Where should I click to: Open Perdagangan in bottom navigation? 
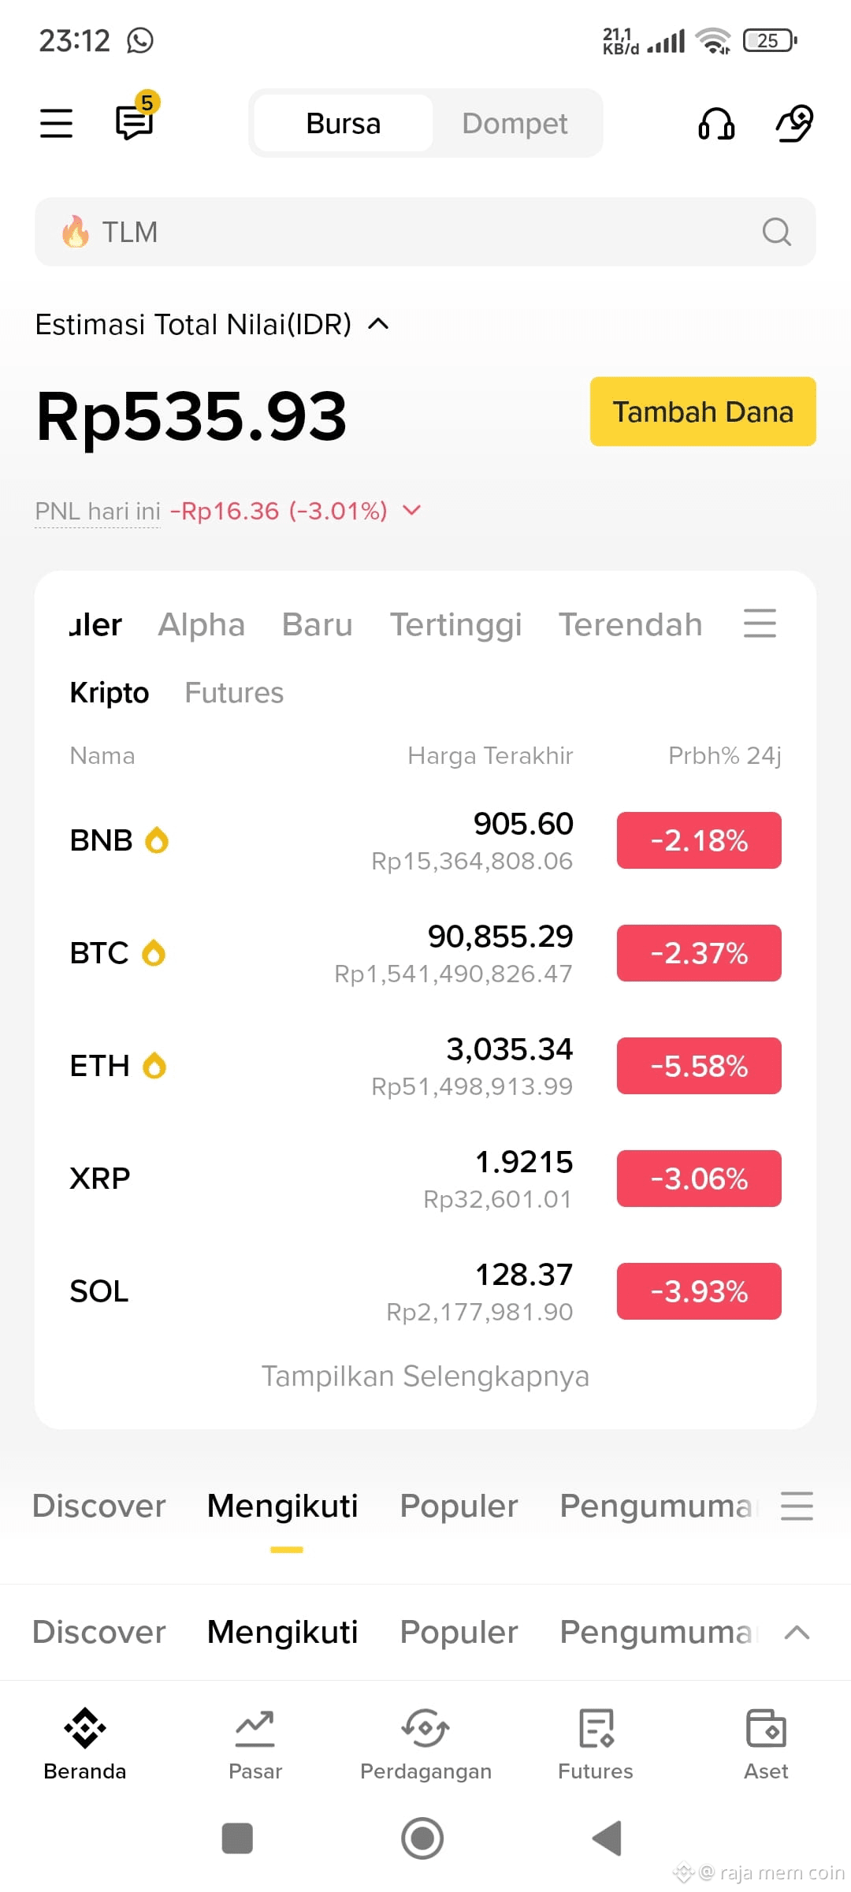click(x=425, y=1745)
